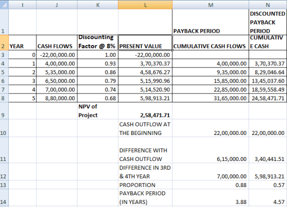Click the PAYBACK PERIOD title cell

211,22
